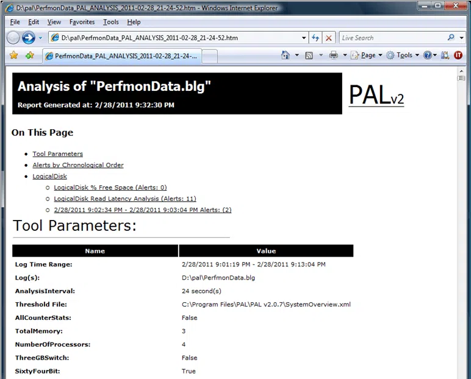Open the Favorites menu
Viewport: 471px width, 379px height.
82,22
